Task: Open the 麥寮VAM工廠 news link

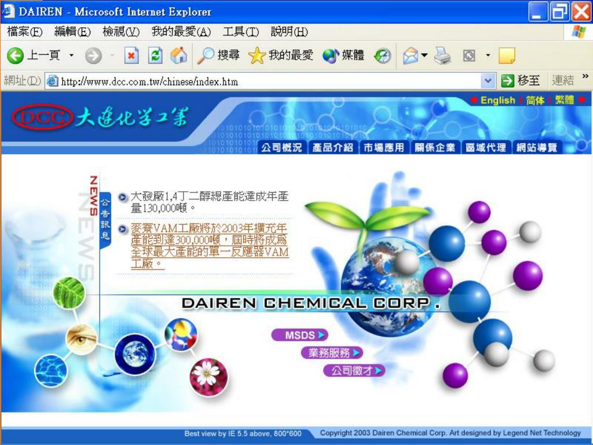Action: click(210, 246)
